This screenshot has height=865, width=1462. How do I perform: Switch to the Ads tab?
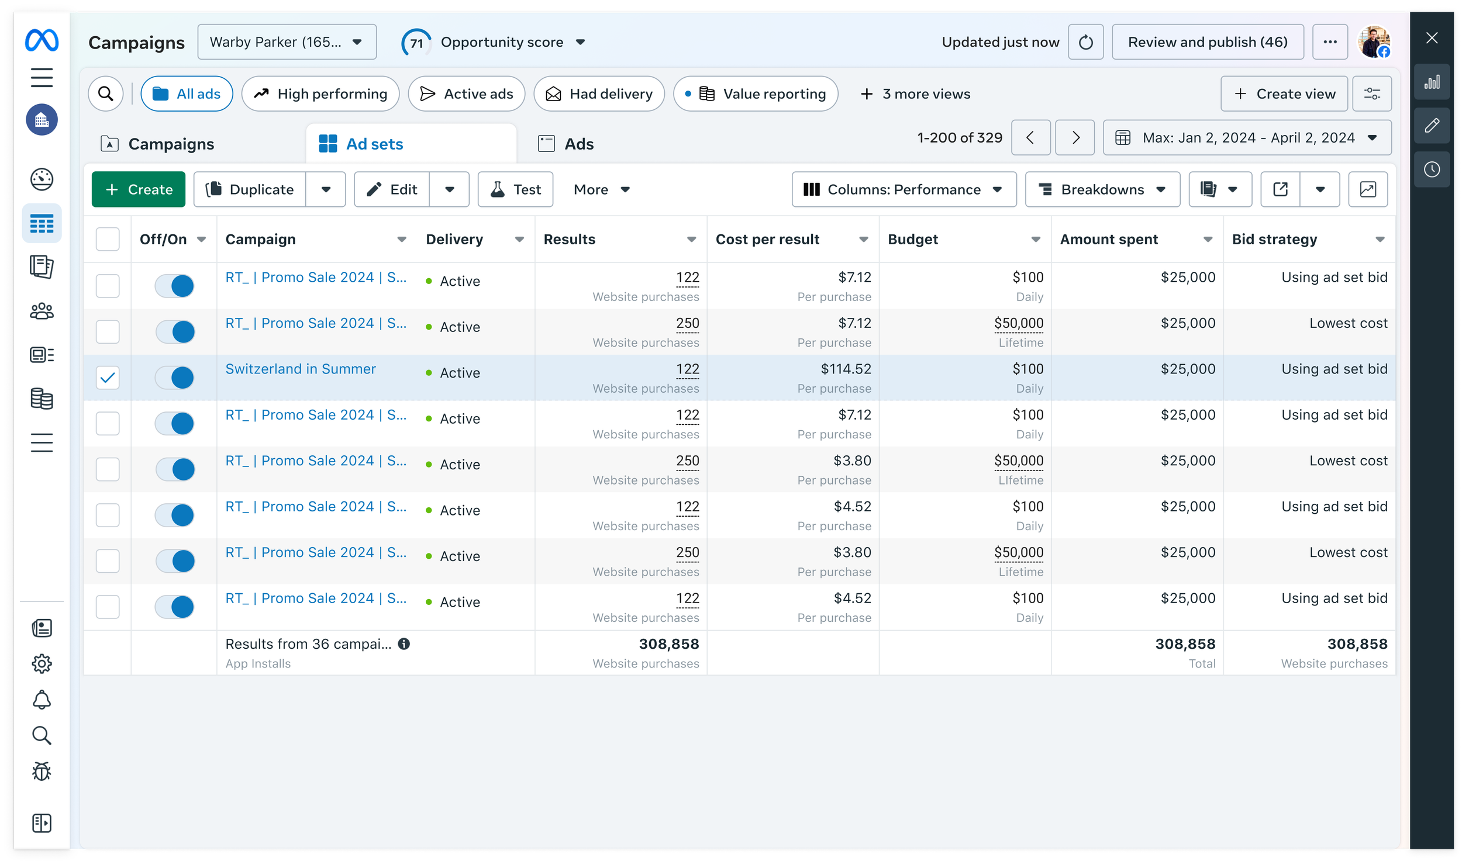566,144
